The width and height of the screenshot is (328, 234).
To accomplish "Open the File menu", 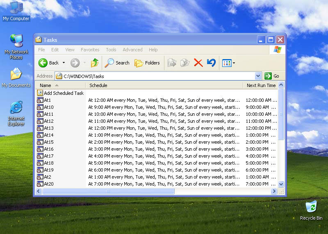I will 41,50.
